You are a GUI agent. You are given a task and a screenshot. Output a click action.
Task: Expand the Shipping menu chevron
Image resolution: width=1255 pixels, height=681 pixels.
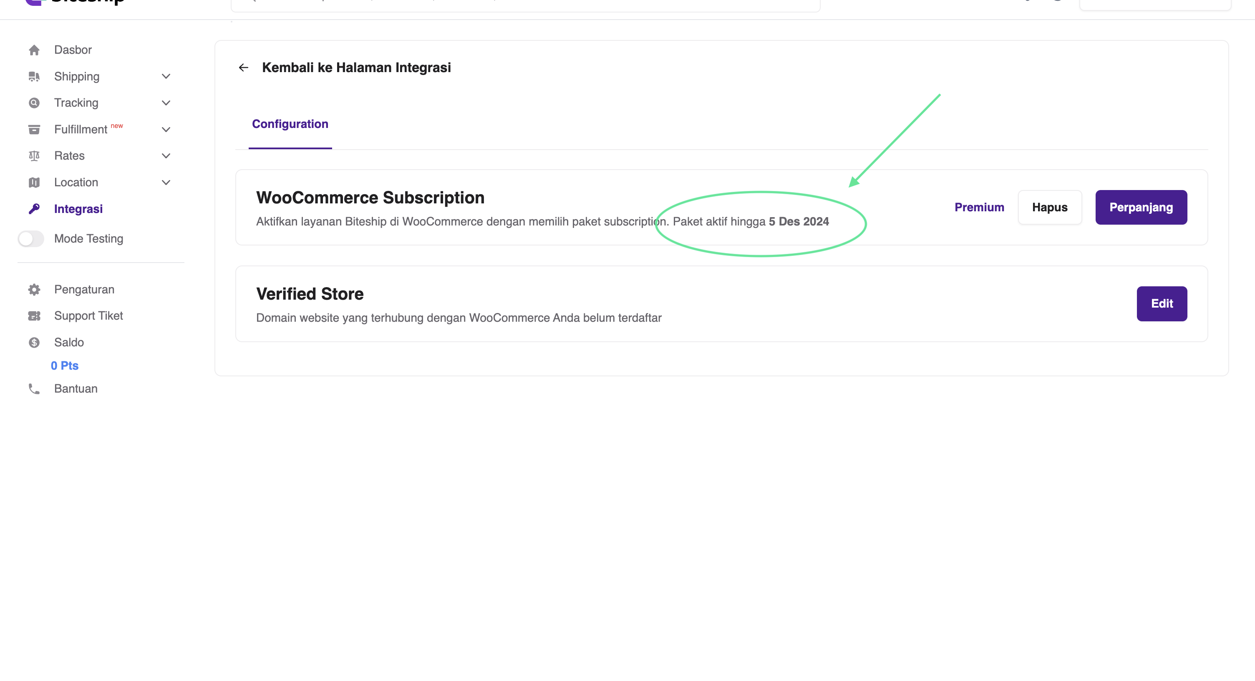(x=166, y=76)
